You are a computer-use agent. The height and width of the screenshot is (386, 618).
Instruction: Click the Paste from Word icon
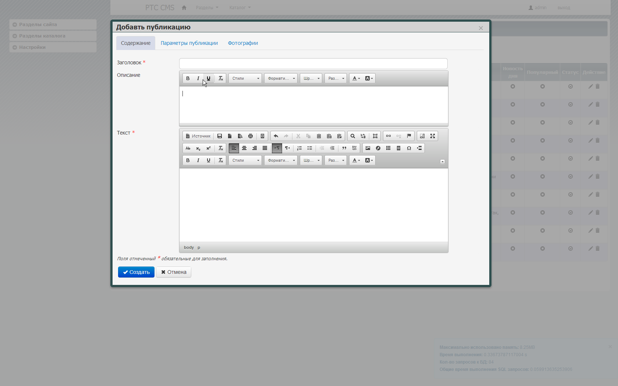click(x=340, y=136)
